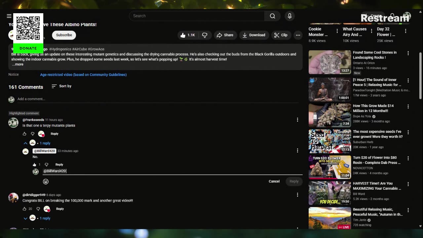This screenshot has height=238, width=423.
Task: Share this video
Action: tap(225, 35)
